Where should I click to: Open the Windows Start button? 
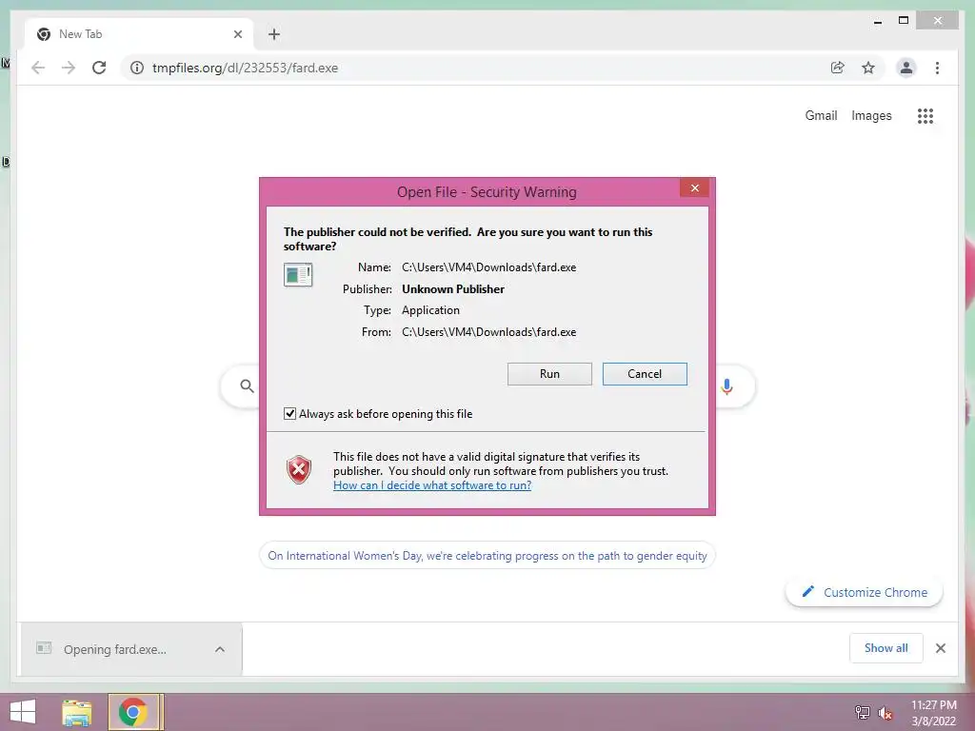coord(23,712)
